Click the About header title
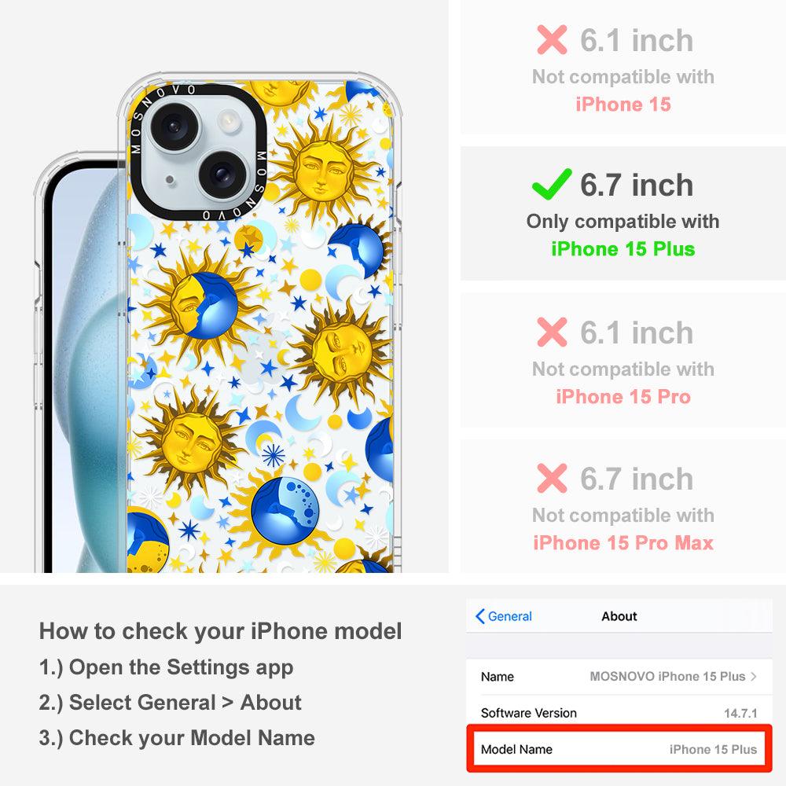 coord(619,616)
